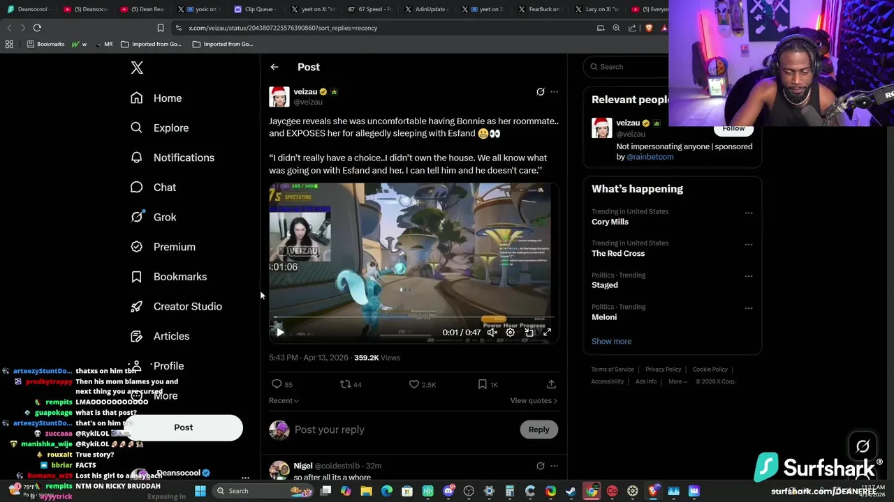Open View quotes link

tap(534, 400)
